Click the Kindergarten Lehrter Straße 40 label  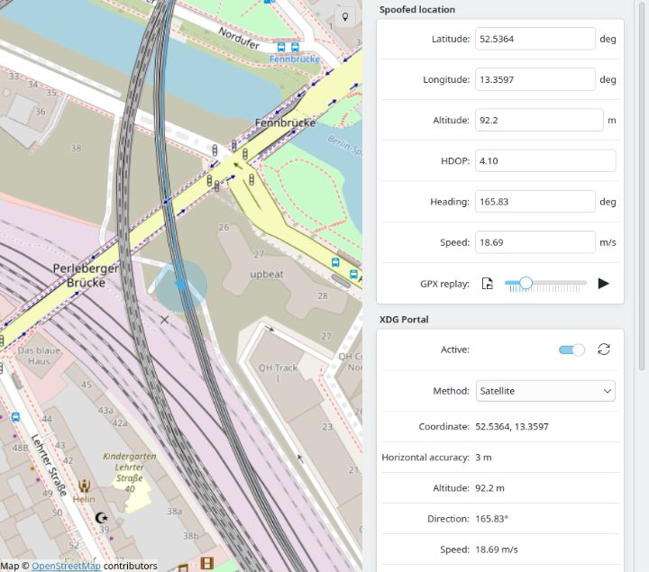tap(130, 472)
